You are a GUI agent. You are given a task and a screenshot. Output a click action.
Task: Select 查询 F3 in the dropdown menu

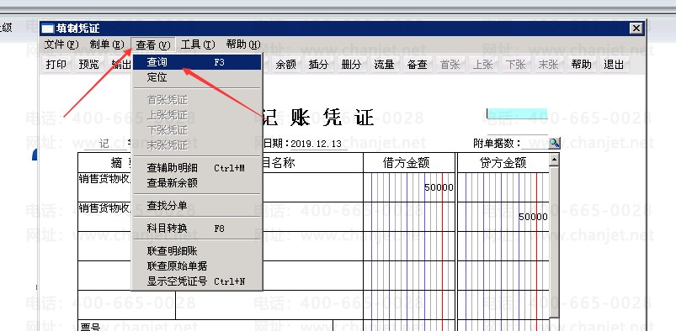coord(197,62)
